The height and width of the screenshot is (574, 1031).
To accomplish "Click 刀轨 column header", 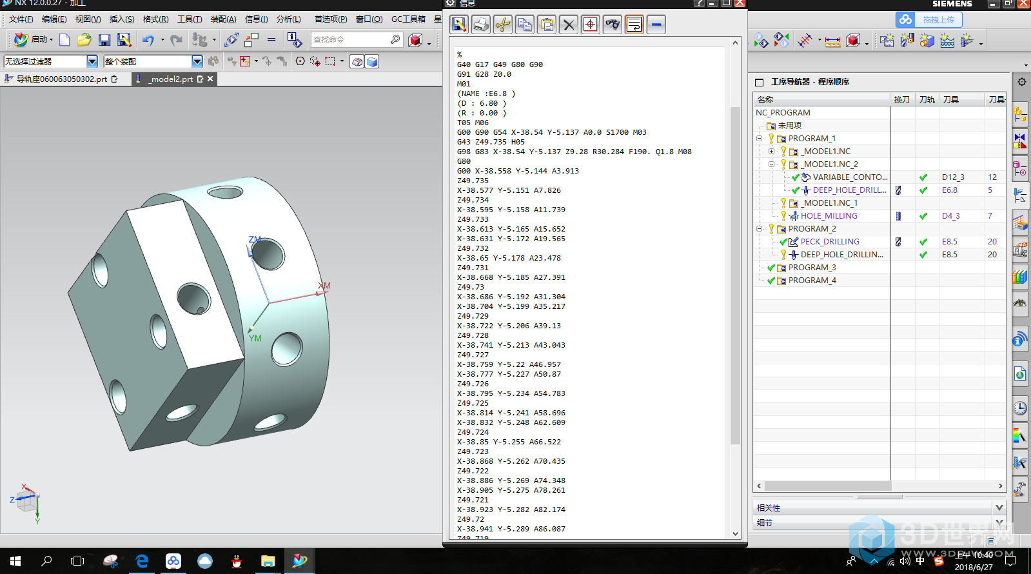I will (927, 99).
